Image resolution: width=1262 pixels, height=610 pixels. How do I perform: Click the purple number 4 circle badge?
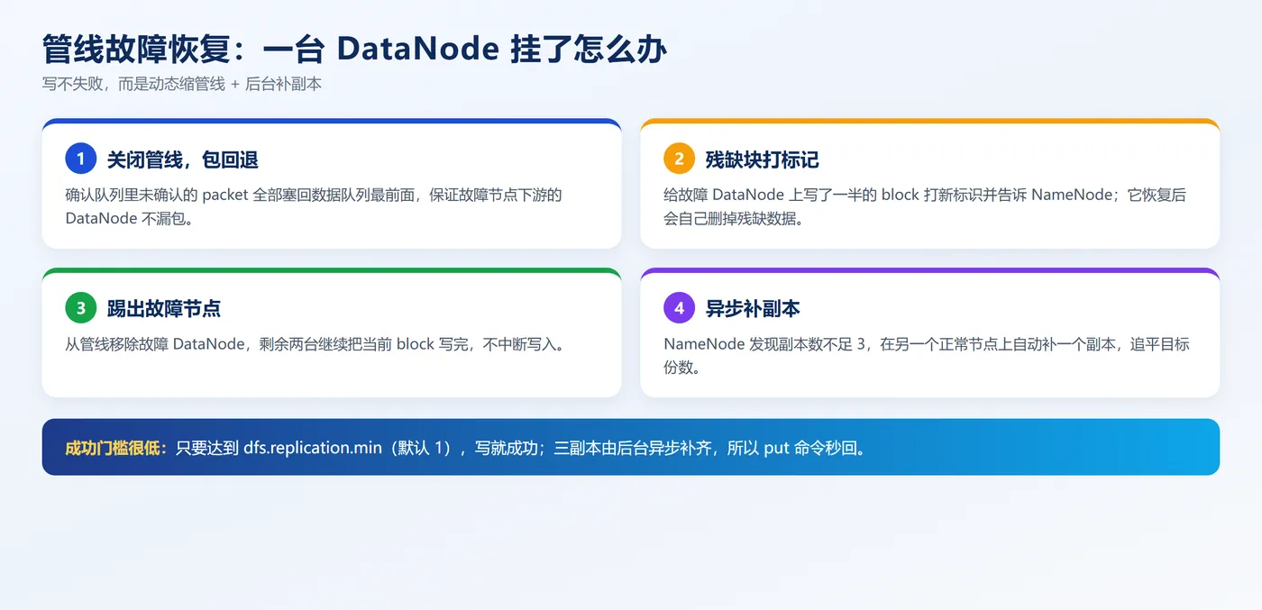coord(680,308)
